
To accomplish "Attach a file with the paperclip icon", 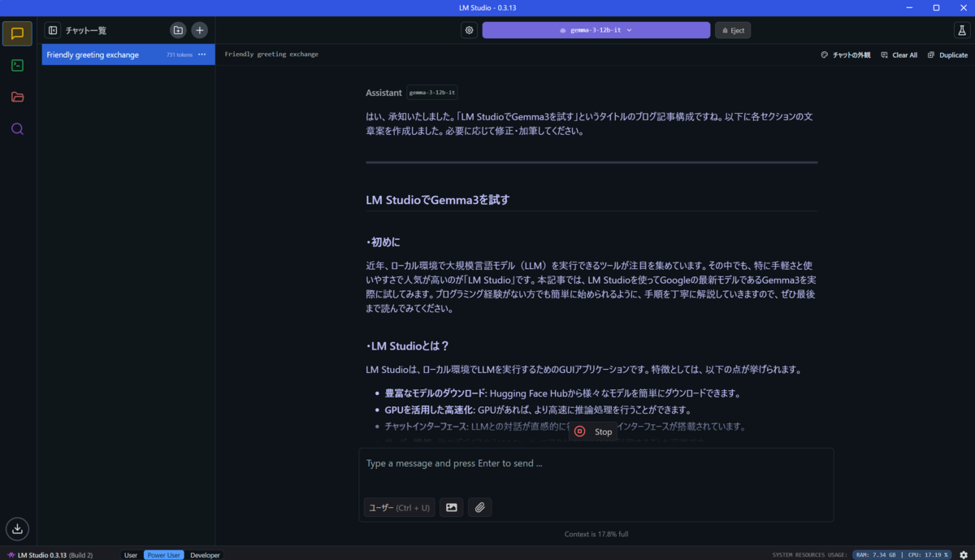I will [x=479, y=506].
